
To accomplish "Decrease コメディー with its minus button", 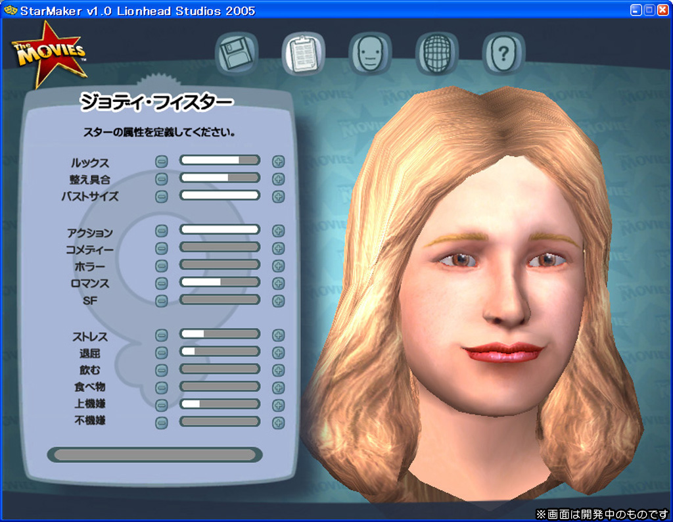I will click(x=162, y=248).
